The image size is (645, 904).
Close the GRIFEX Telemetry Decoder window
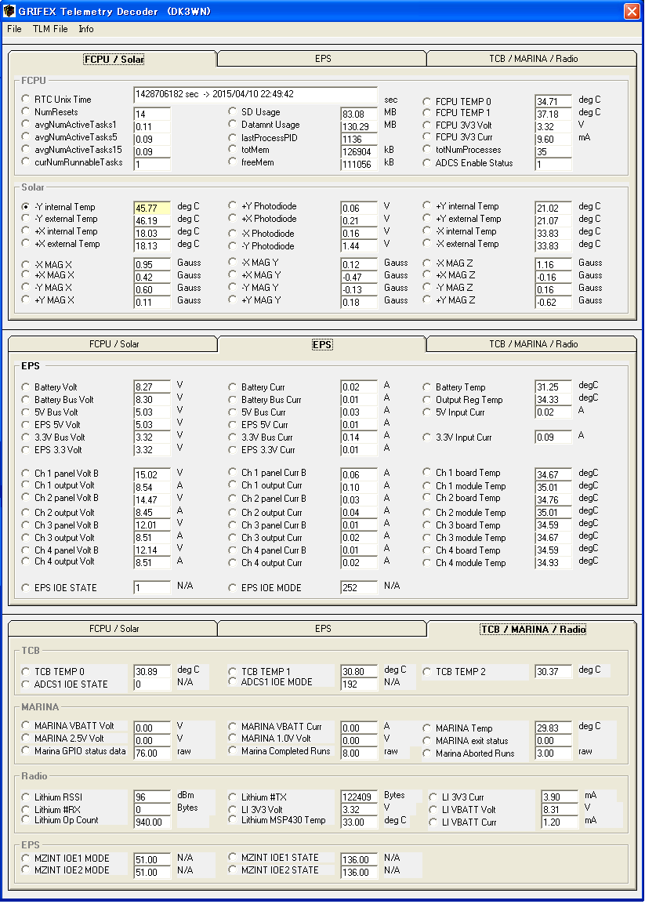tap(631, 11)
